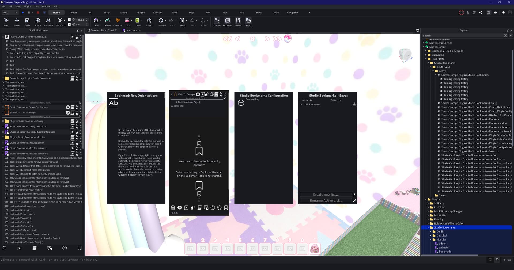Toggle the rotate snapping 45° checkbox
This screenshot has height=270, width=514.
point(69,24)
